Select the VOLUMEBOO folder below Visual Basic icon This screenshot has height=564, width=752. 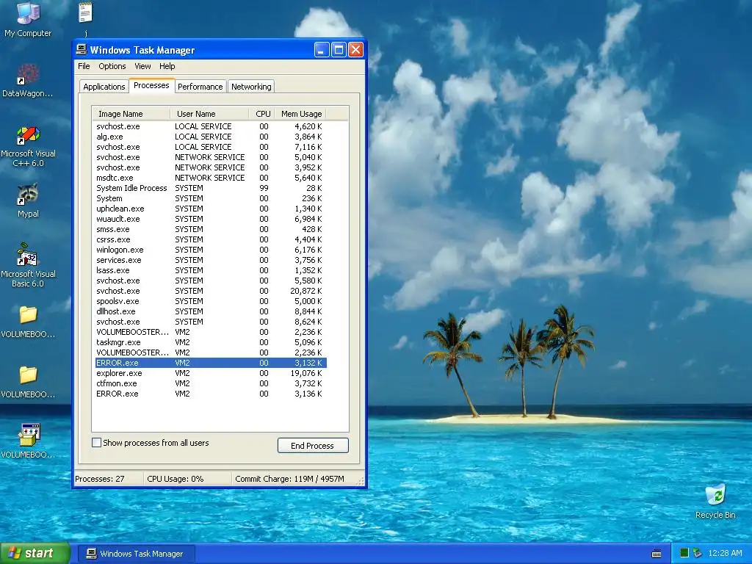click(28, 322)
